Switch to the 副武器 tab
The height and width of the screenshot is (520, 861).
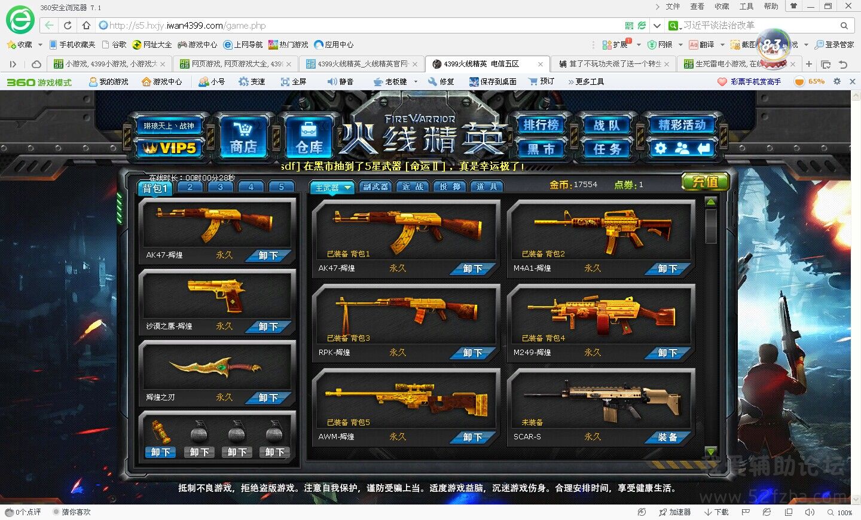(x=375, y=187)
